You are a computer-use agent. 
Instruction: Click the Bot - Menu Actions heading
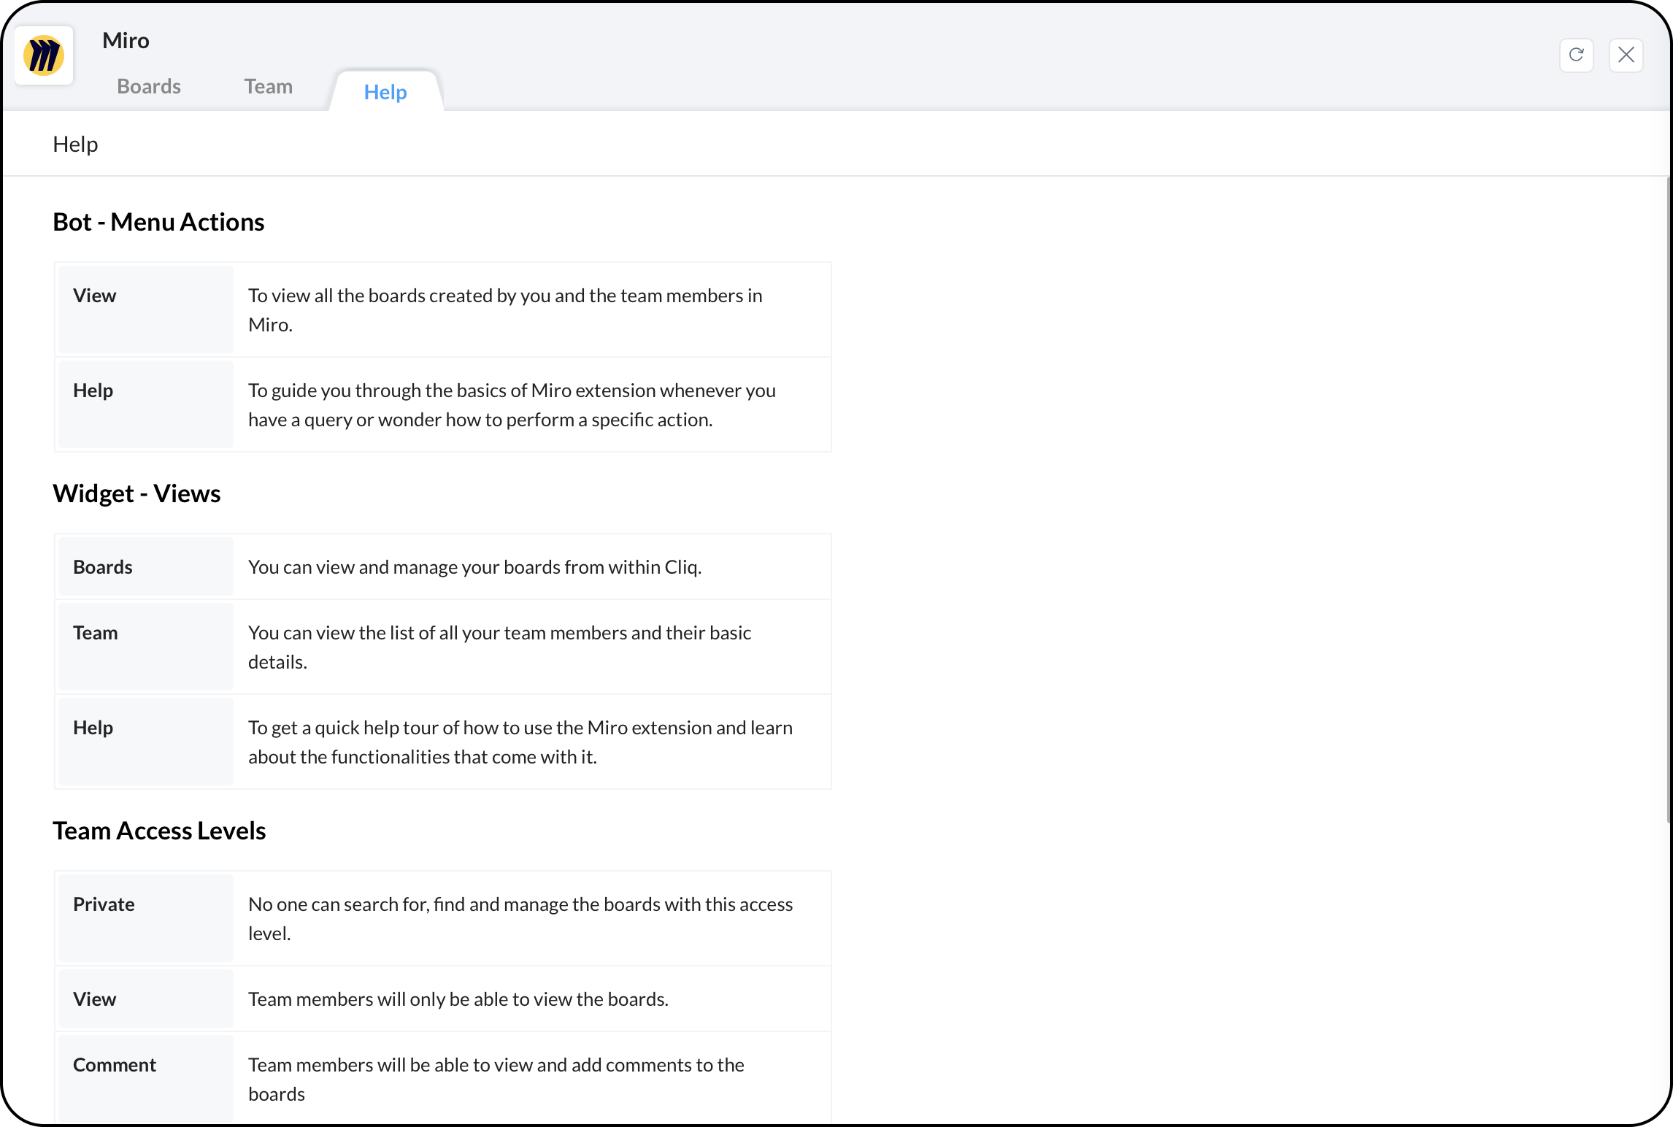click(158, 222)
